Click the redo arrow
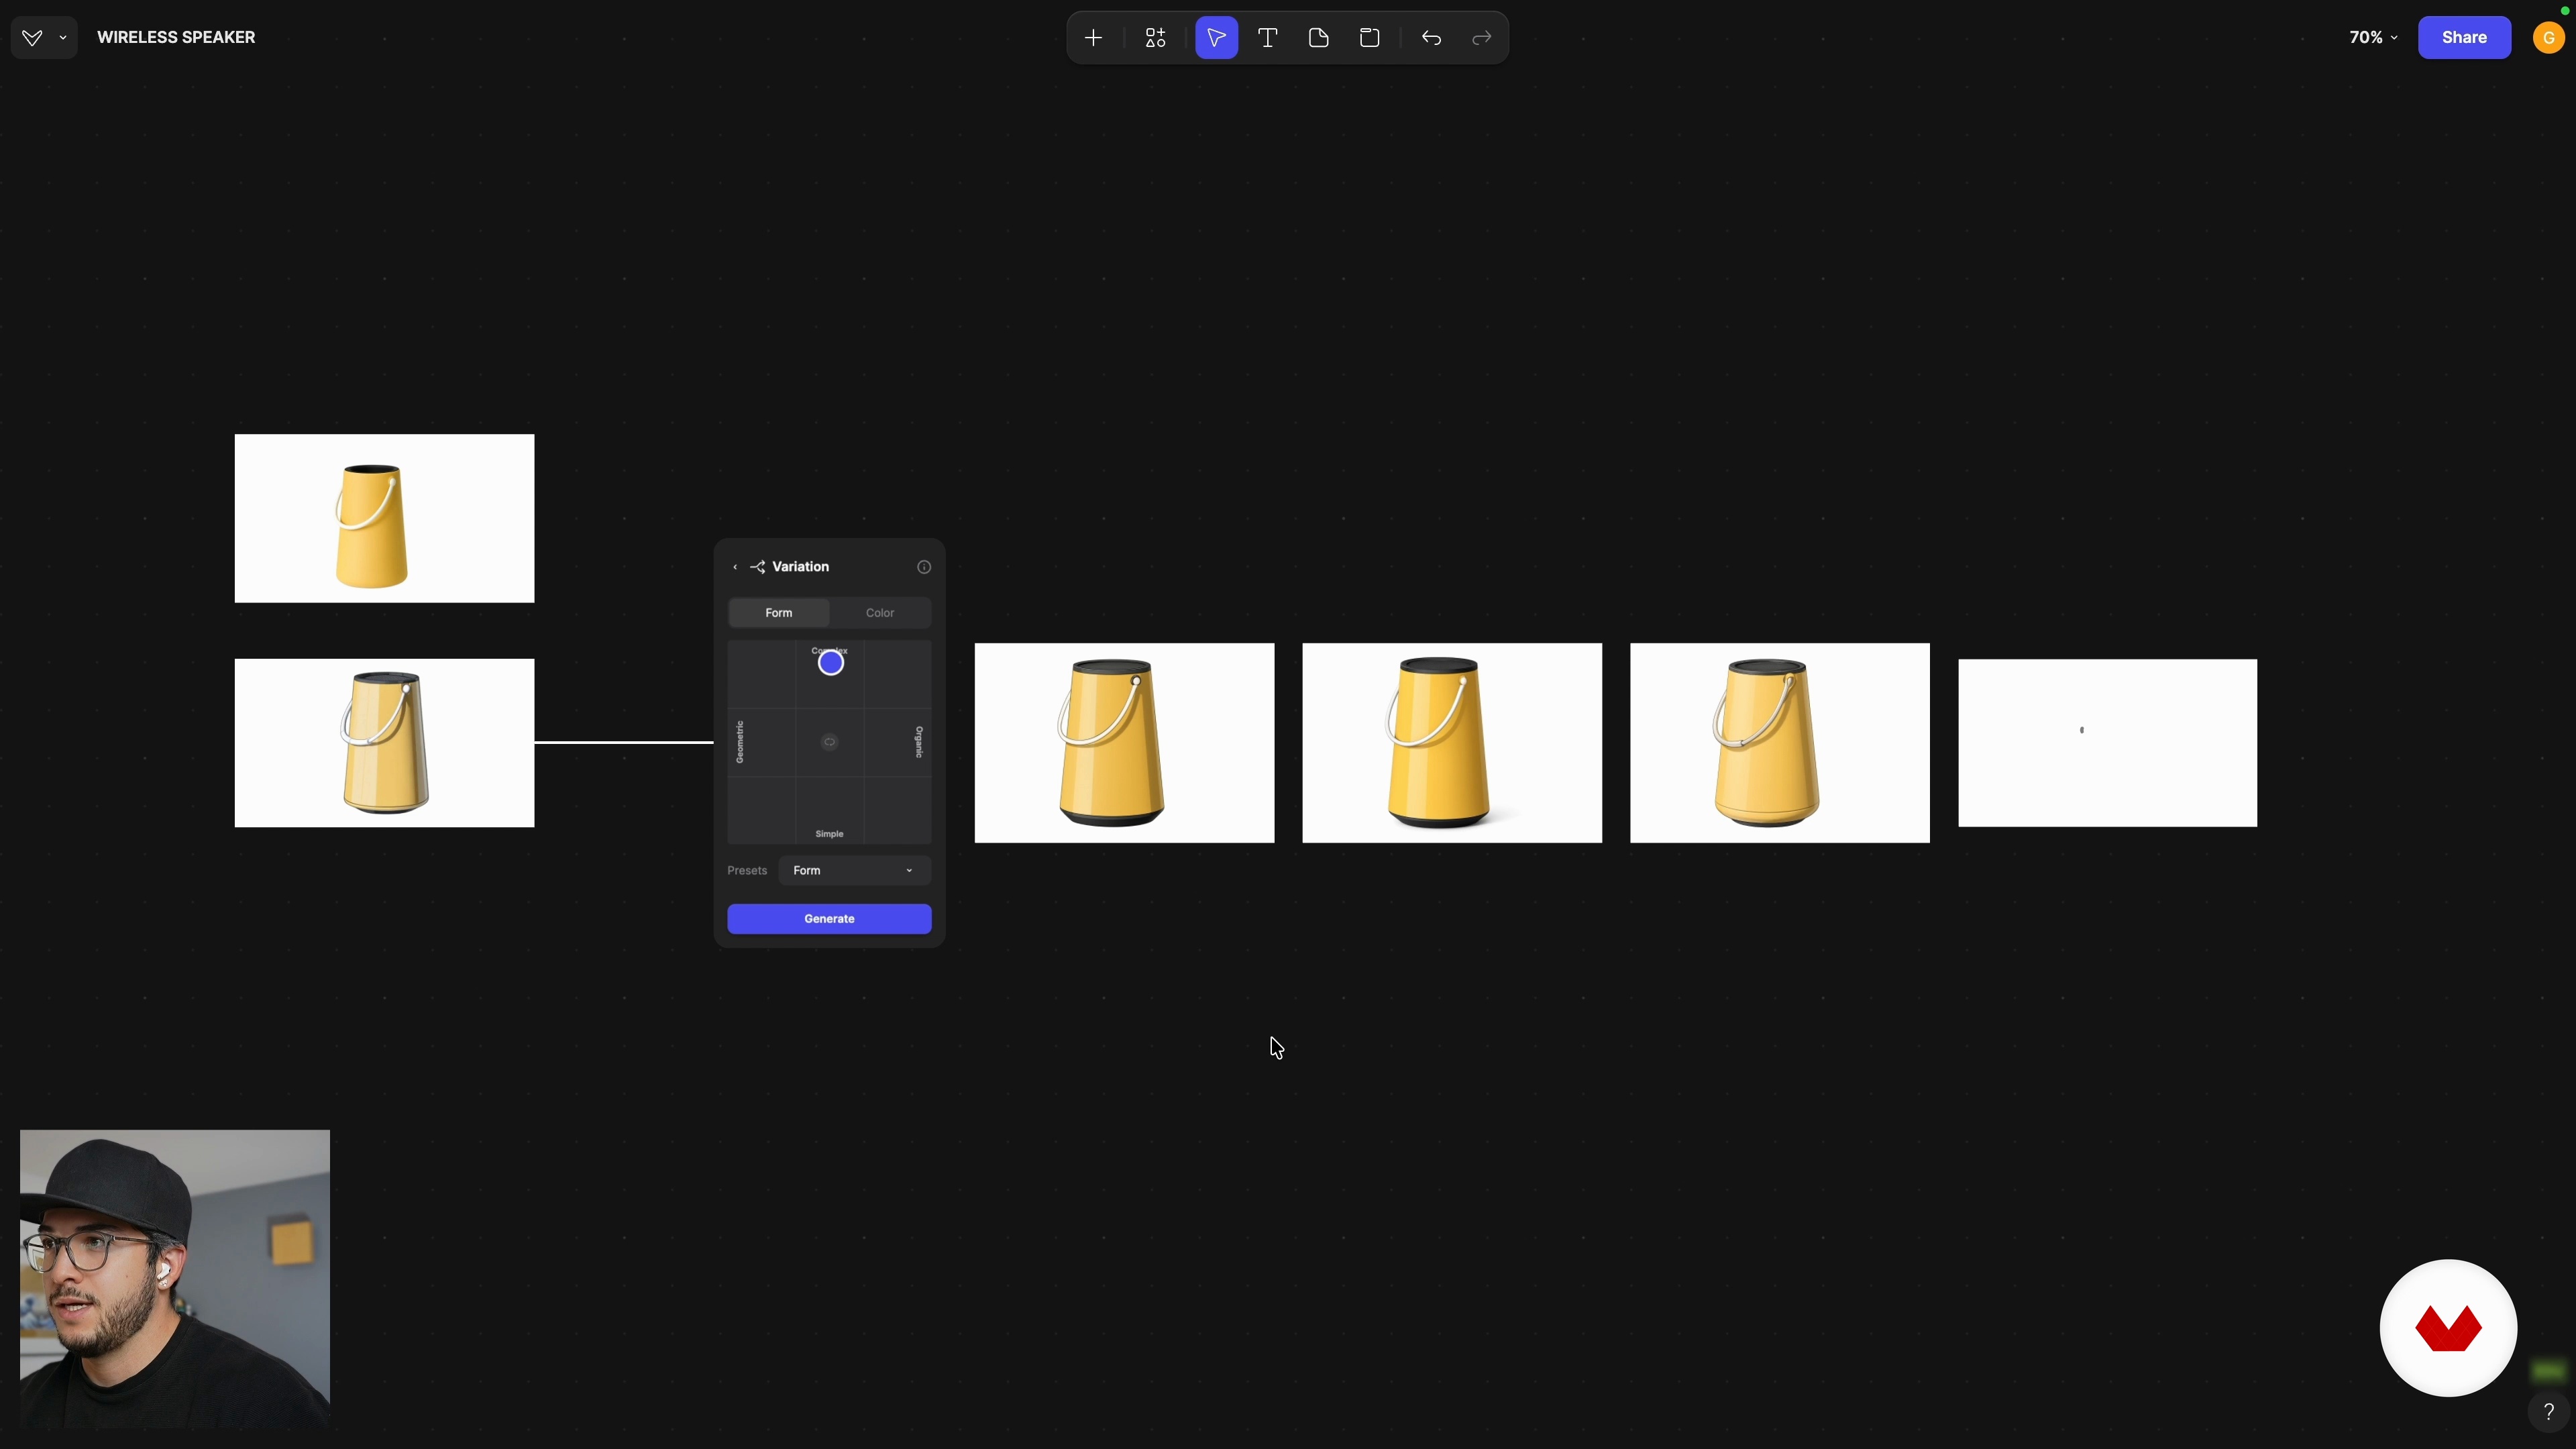 tap(1482, 38)
